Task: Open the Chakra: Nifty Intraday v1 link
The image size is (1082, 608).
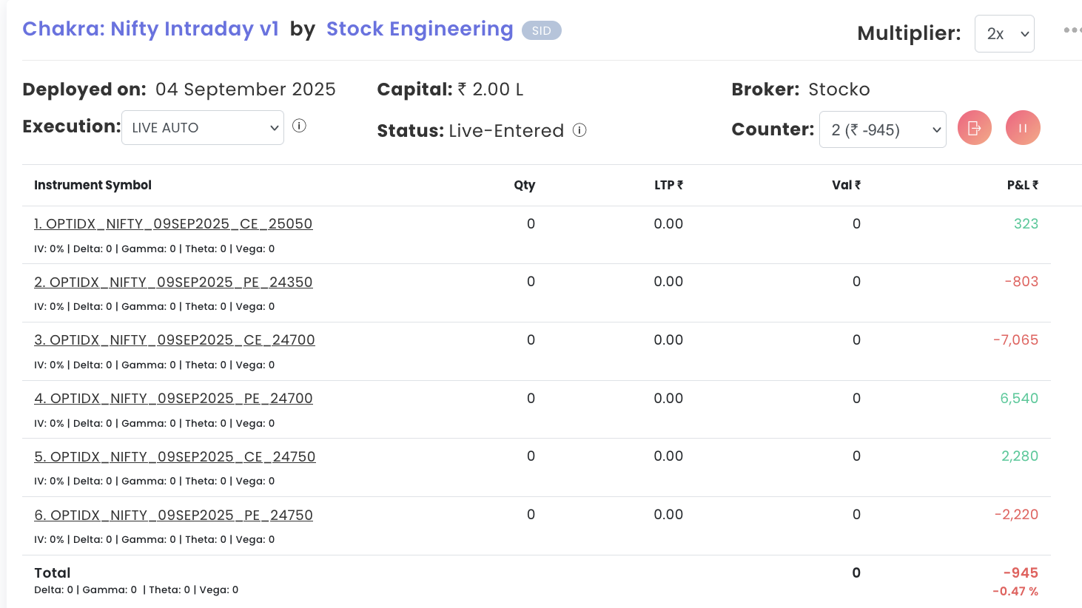Action: click(150, 29)
